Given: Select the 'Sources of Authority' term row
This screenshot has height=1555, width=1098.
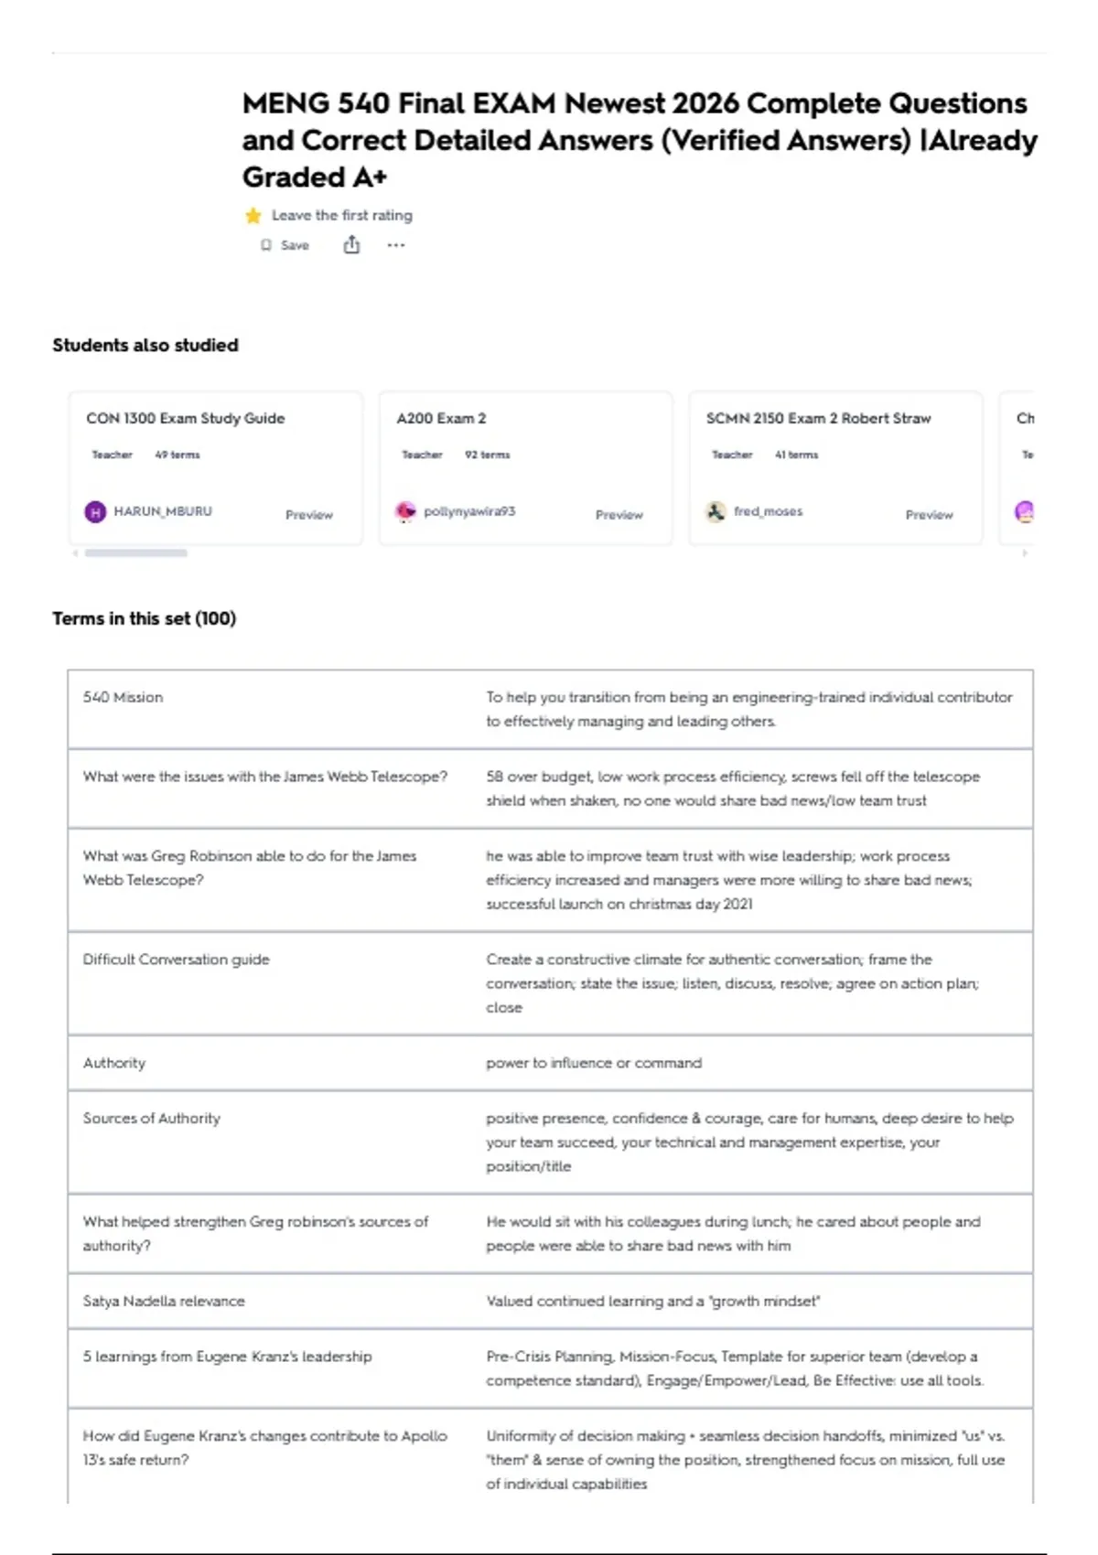Looking at the screenshot, I should click(x=550, y=1142).
